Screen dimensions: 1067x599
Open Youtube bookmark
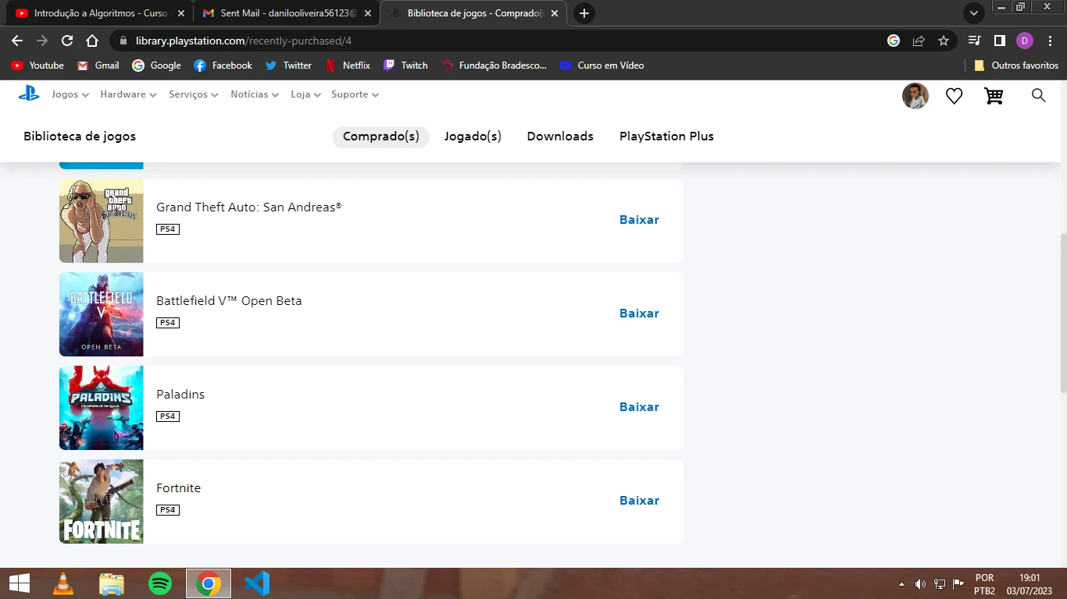37,66
